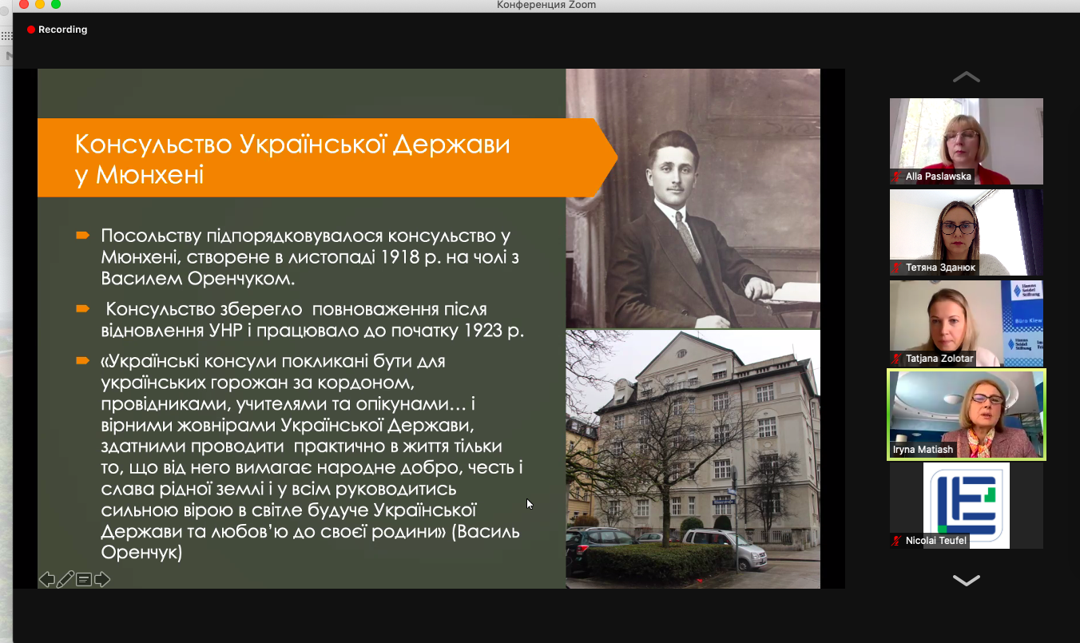Click the portrait photo of the man on slide
Viewport: 1080px width, 643px height.
tap(693, 198)
